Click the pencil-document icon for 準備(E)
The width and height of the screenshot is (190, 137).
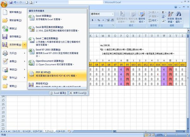pos(5,61)
